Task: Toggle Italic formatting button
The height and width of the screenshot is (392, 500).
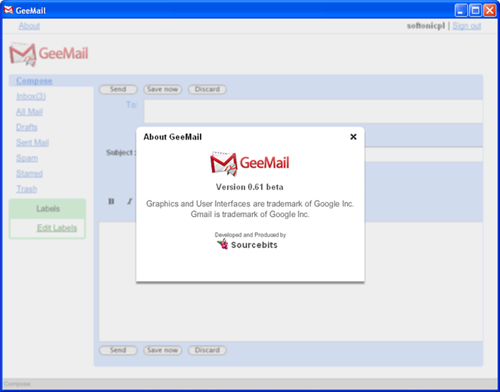Action: pyautogui.click(x=129, y=202)
